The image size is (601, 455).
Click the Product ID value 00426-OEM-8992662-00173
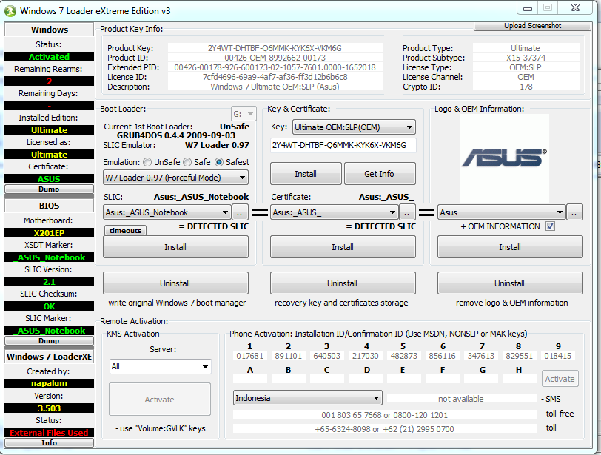[x=275, y=58]
